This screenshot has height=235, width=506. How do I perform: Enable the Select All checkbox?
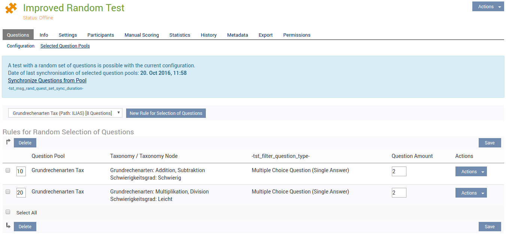tap(8, 212)
